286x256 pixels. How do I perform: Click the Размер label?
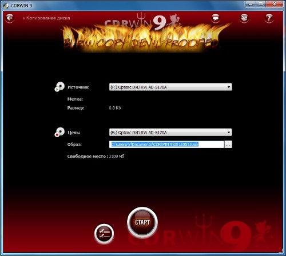click(x=76, y=108)
